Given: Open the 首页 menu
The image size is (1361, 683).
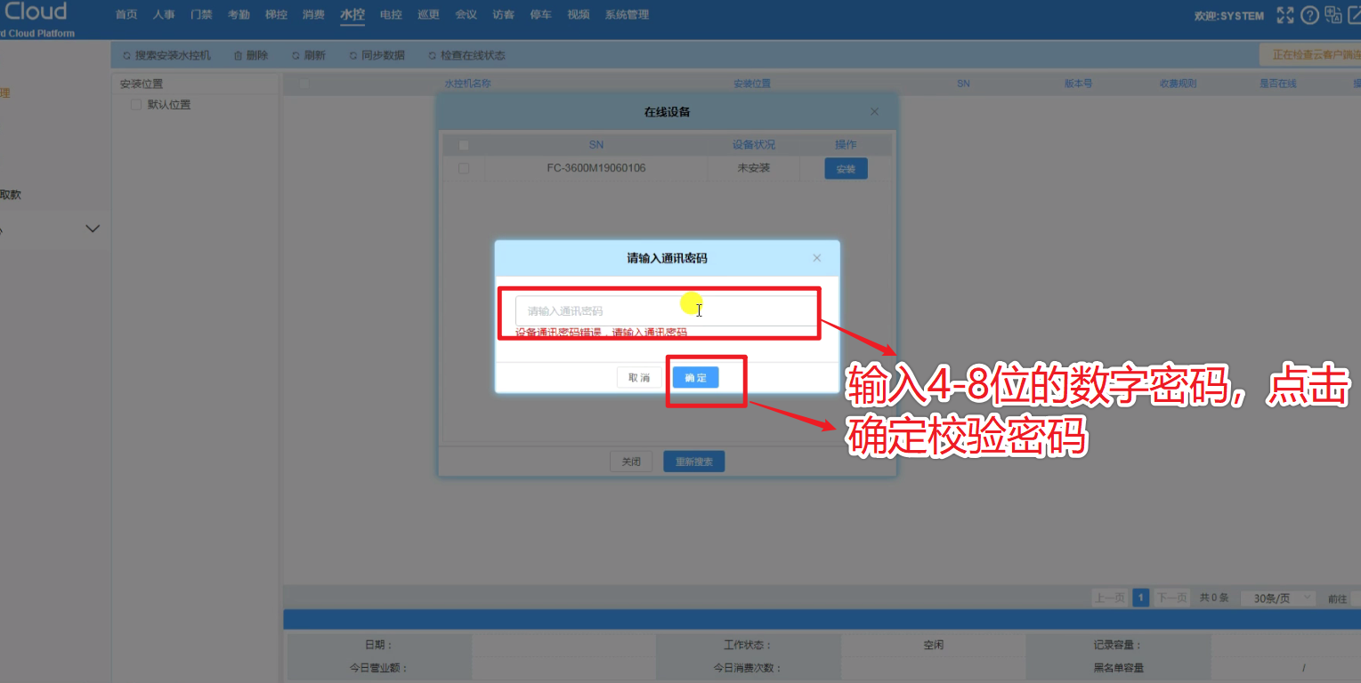Looking at the screenshot, I should click(126, 15).
